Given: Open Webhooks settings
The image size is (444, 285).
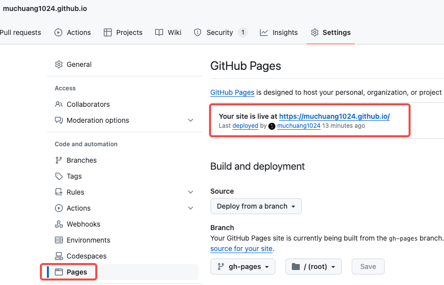Looking at the screenshot, I should 125,224.
